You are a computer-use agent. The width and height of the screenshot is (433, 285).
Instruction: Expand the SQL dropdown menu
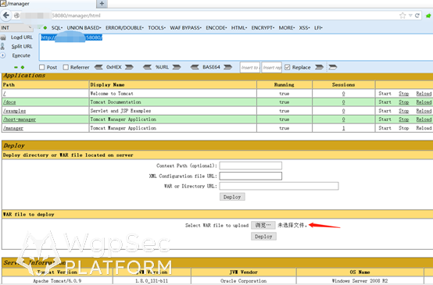coord(57,27)
